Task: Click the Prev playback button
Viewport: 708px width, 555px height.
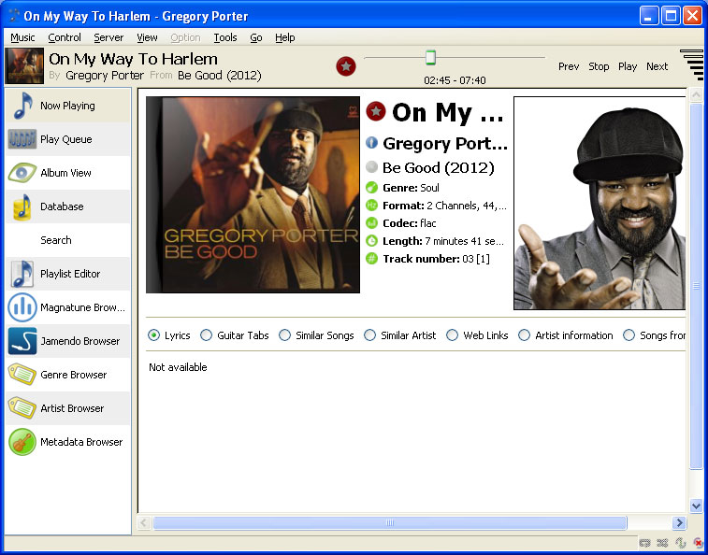Action: pyautogui.click(x=569, y=66)
